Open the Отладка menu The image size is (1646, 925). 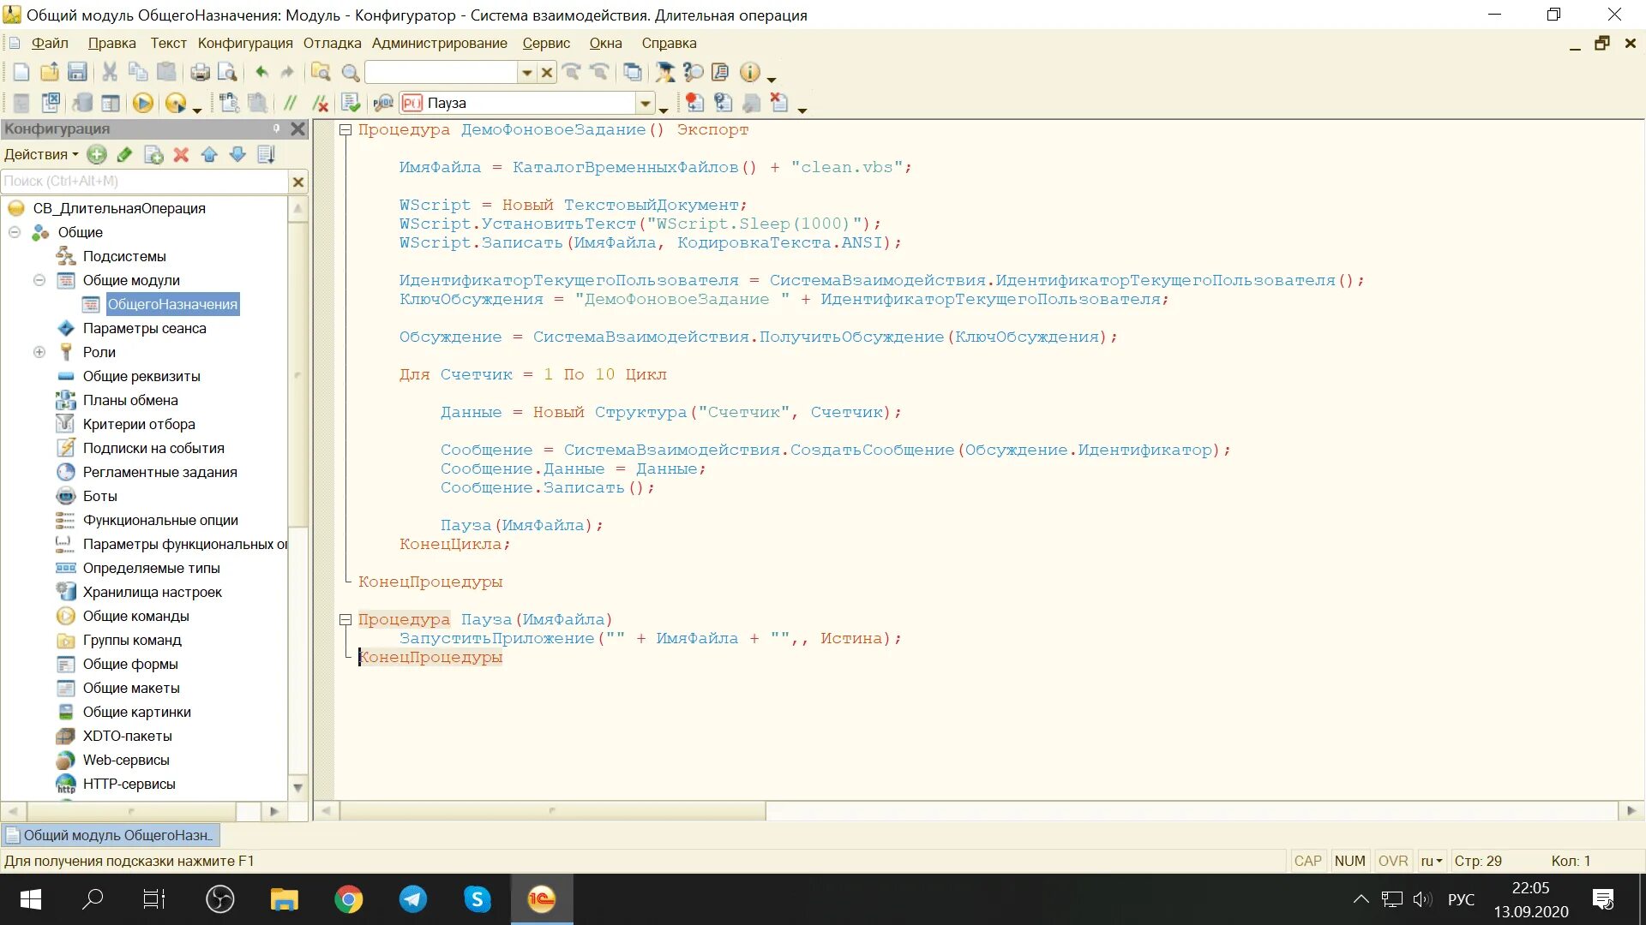point(332,44)
